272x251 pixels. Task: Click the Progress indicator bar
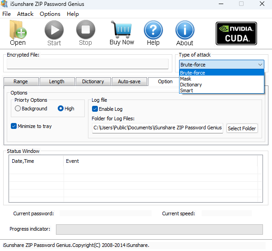pos(159,229)
